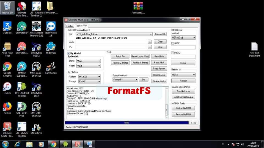Open New Text Document on desktop
Screen dimensions: 264x148
[x=254, y=50]
